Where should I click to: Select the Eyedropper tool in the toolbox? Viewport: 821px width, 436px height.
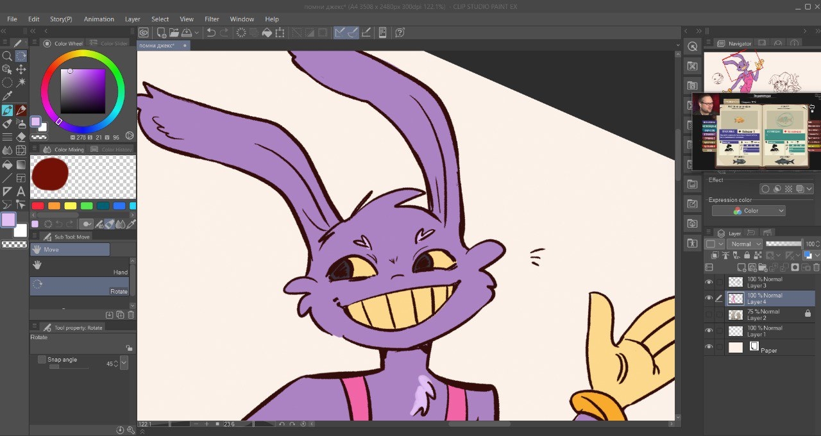point(7,96)
